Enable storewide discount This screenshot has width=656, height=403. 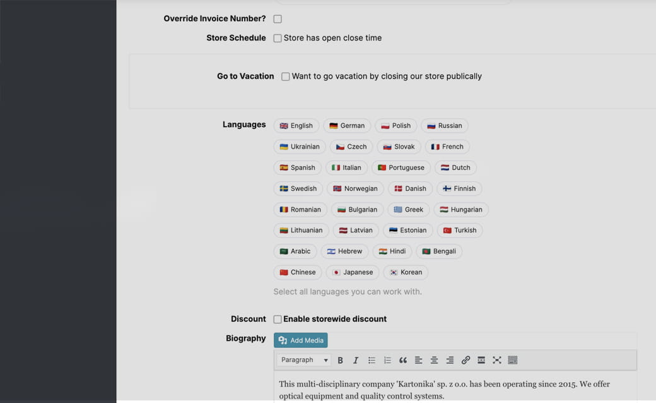click(x=278, y=319)
